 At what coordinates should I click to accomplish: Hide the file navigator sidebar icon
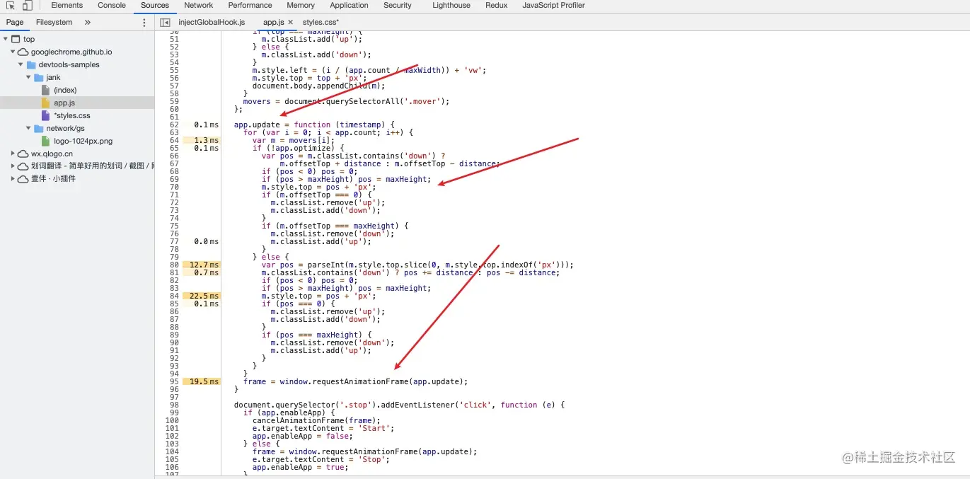pyautogui.click(x=165, y=23)
